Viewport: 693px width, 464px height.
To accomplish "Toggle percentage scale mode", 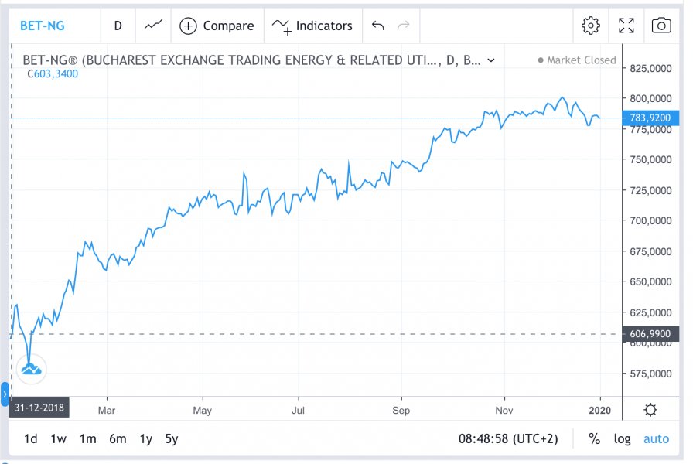I will tap(594, 438).
